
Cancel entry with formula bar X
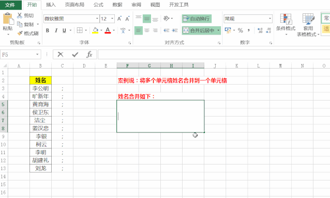61,55
